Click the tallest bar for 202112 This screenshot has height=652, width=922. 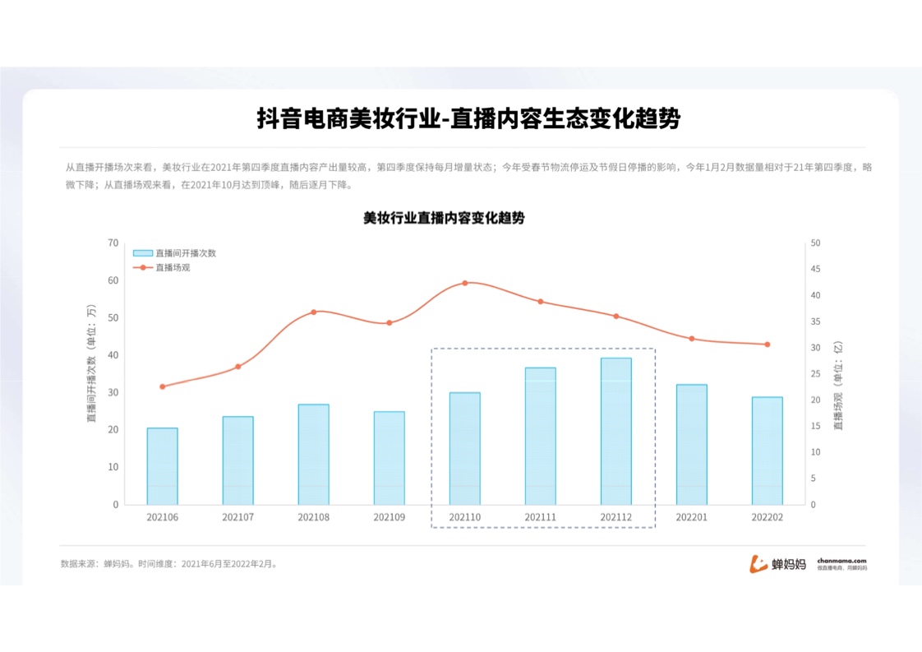615,431
